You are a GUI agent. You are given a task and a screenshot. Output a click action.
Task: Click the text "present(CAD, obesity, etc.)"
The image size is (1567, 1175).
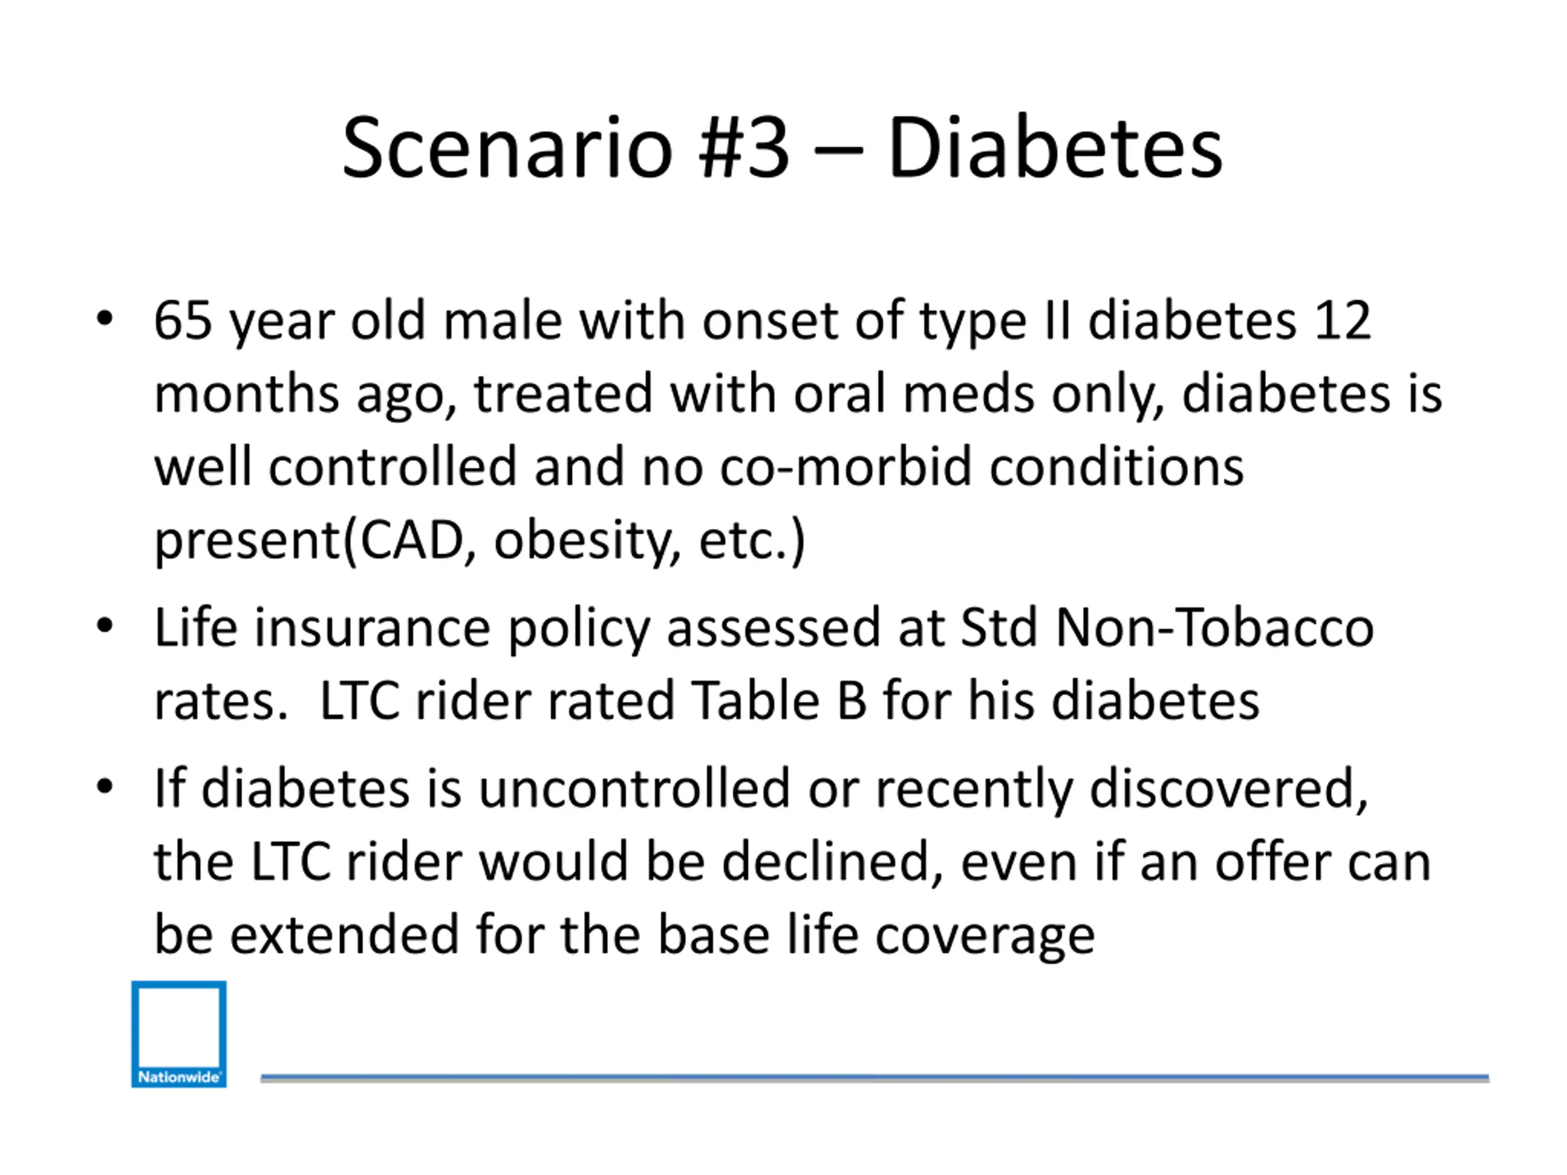tap(480, 540)
